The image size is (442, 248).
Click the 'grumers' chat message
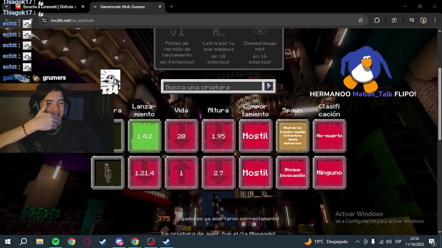point(54,78)
